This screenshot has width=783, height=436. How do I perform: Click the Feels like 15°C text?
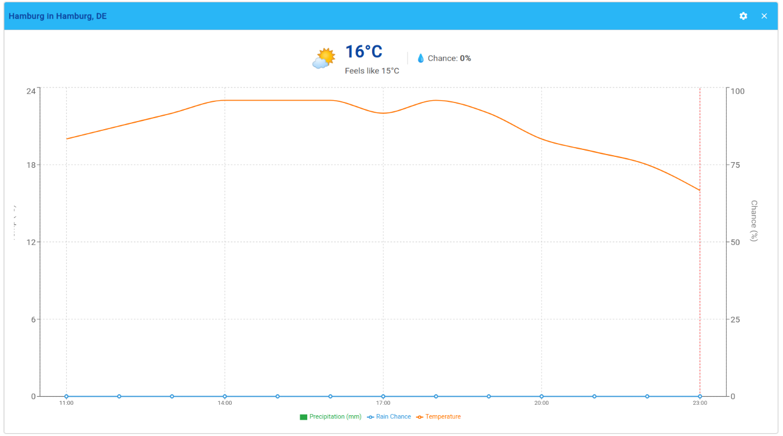(x=372, y=71)
